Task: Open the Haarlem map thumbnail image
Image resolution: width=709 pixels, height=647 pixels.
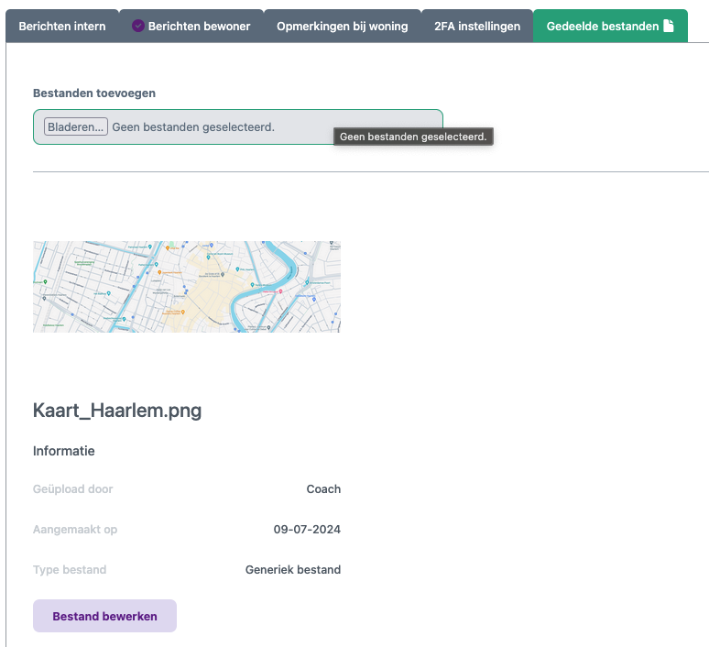Action: pos(187,286)
